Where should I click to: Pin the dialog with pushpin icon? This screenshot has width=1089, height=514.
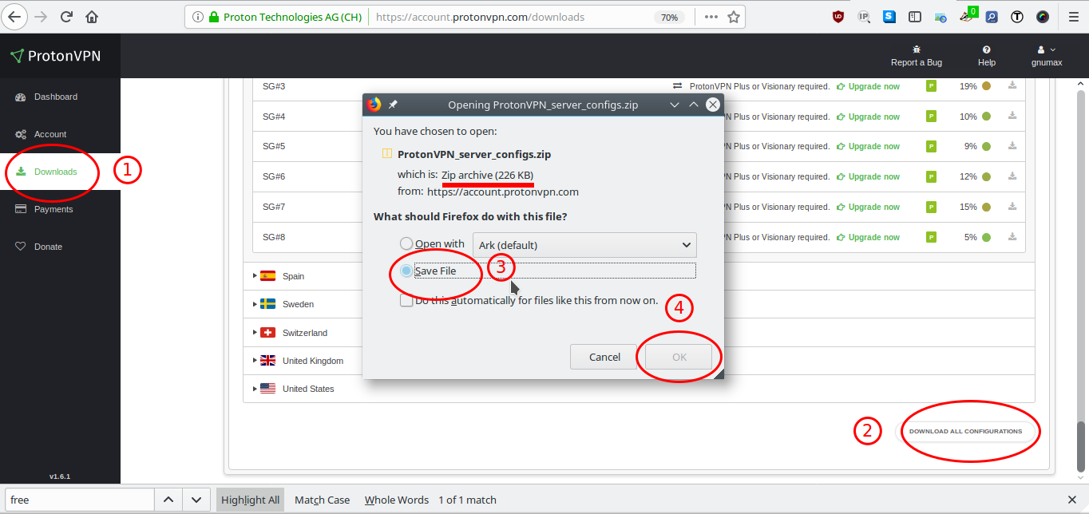[393, 105]
